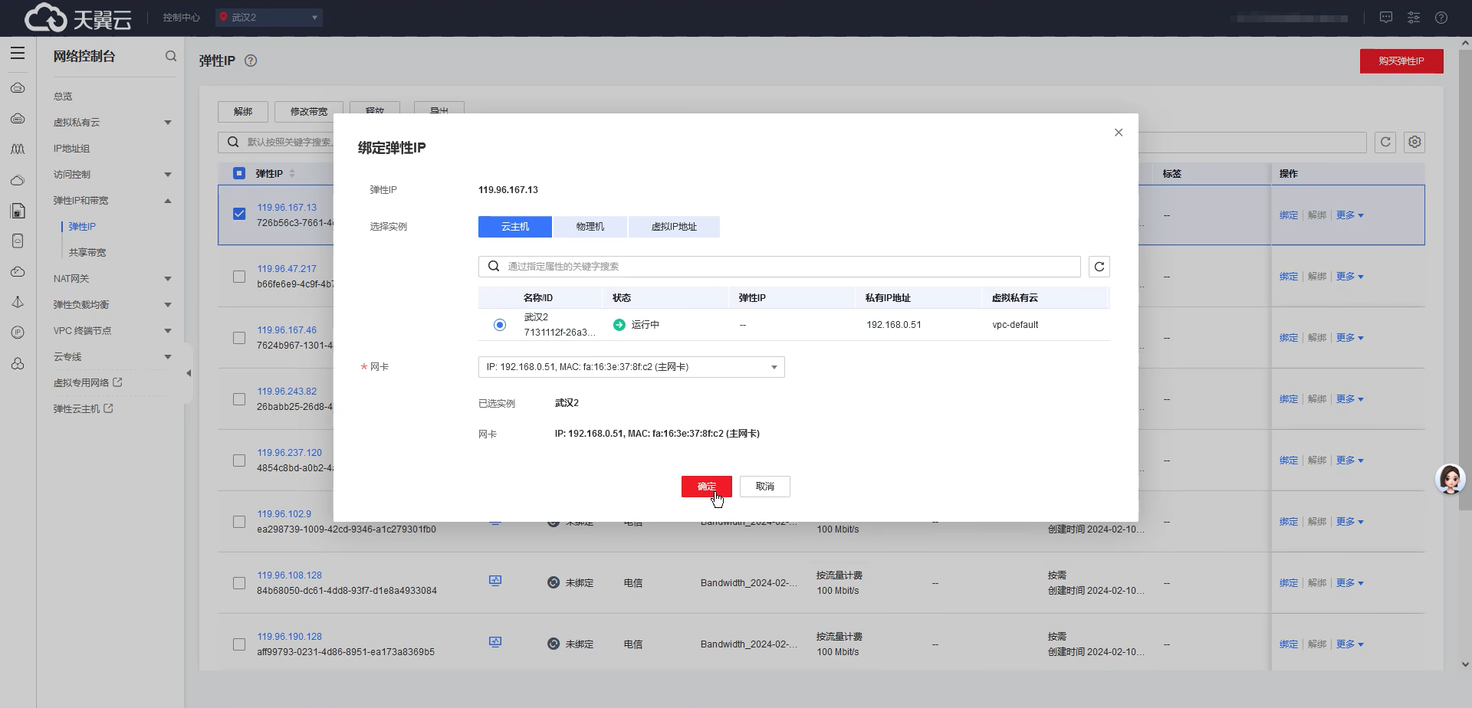This screenshot has width=1472, height=708.
Task: Switch to the 虚拟IP地址 tab
Action: tap(674, 227)
